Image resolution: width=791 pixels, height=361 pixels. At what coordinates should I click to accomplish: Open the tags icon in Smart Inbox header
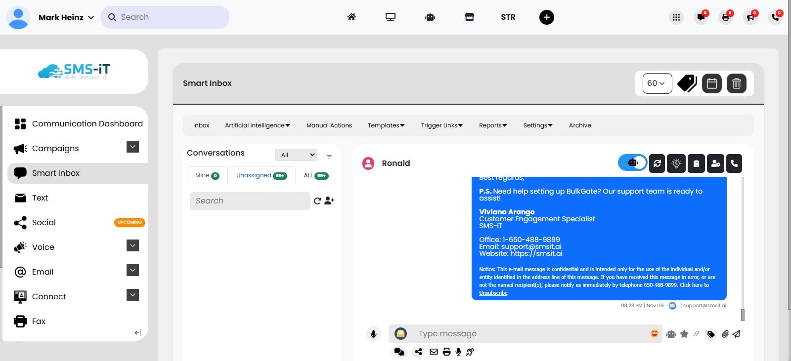(687, 83)
